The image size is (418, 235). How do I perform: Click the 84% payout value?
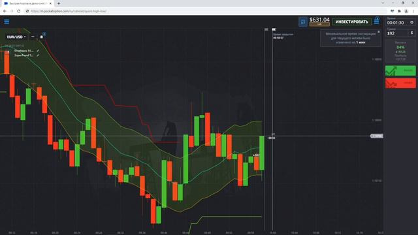point(400,48)
